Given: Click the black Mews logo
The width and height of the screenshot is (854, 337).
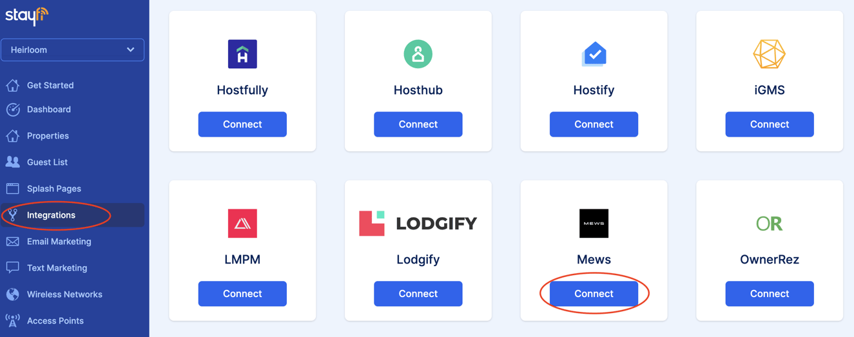Looking at the screenshot, I should click(594, 224).
